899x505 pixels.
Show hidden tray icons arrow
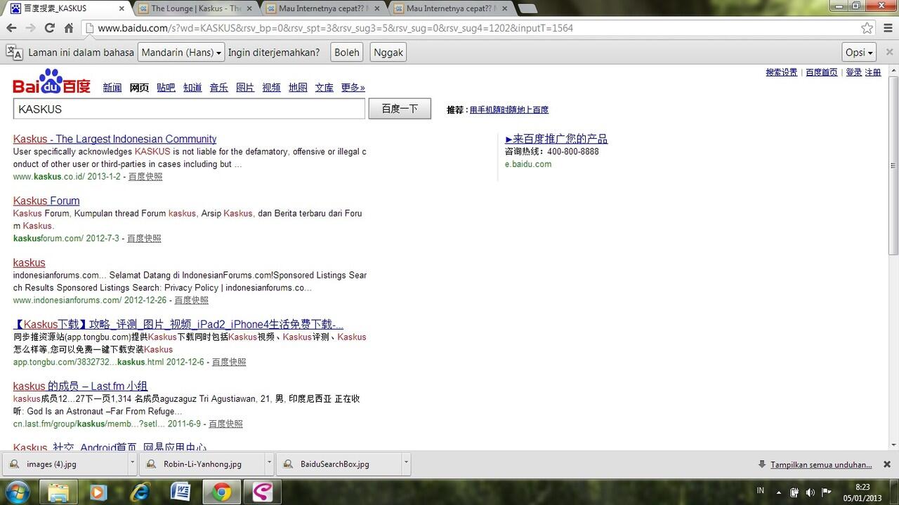[x=778, y=492]
